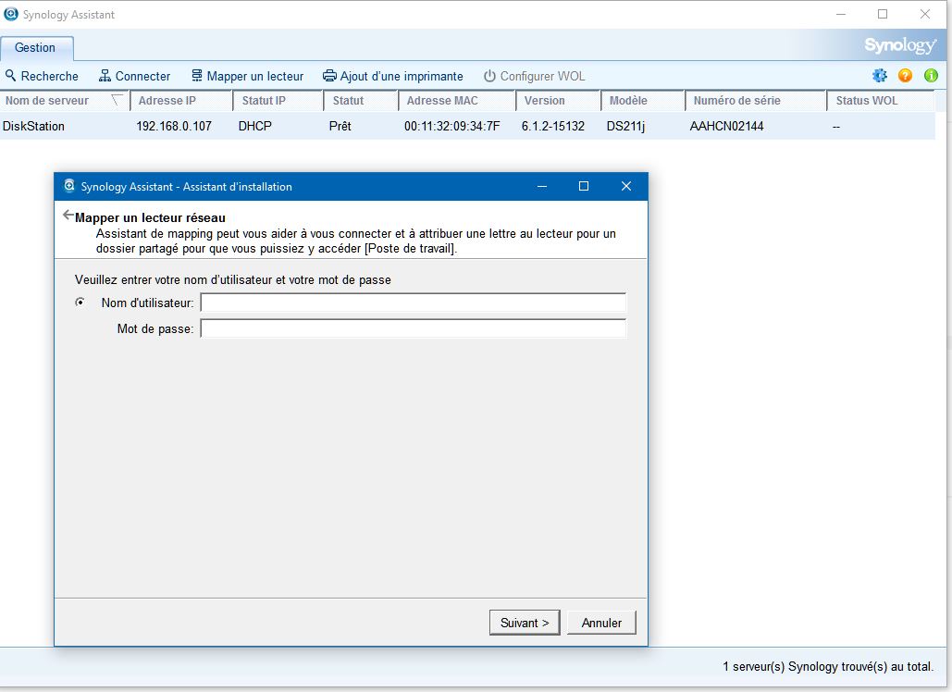Click the Prêt status cell
This screenshot has width=952, height=692.
(x=340, y=126)
